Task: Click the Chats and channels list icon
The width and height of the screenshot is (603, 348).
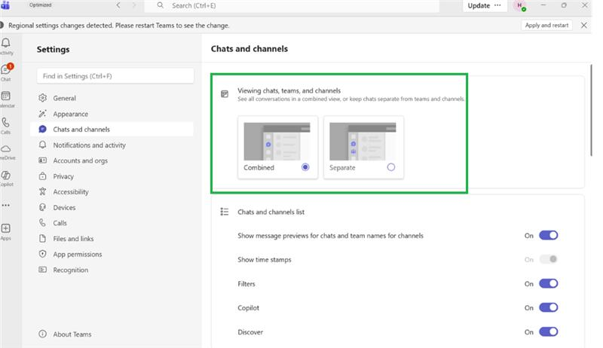Action: pos(224,212)
